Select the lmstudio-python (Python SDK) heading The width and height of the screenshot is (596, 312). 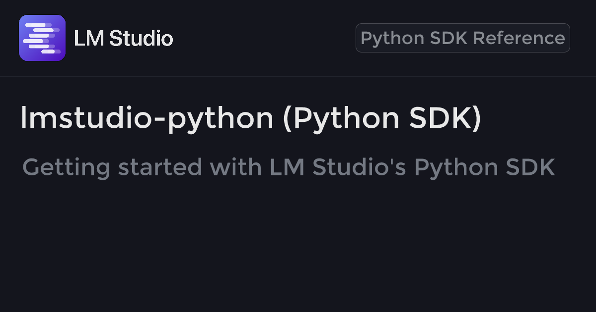pos(251,118)
